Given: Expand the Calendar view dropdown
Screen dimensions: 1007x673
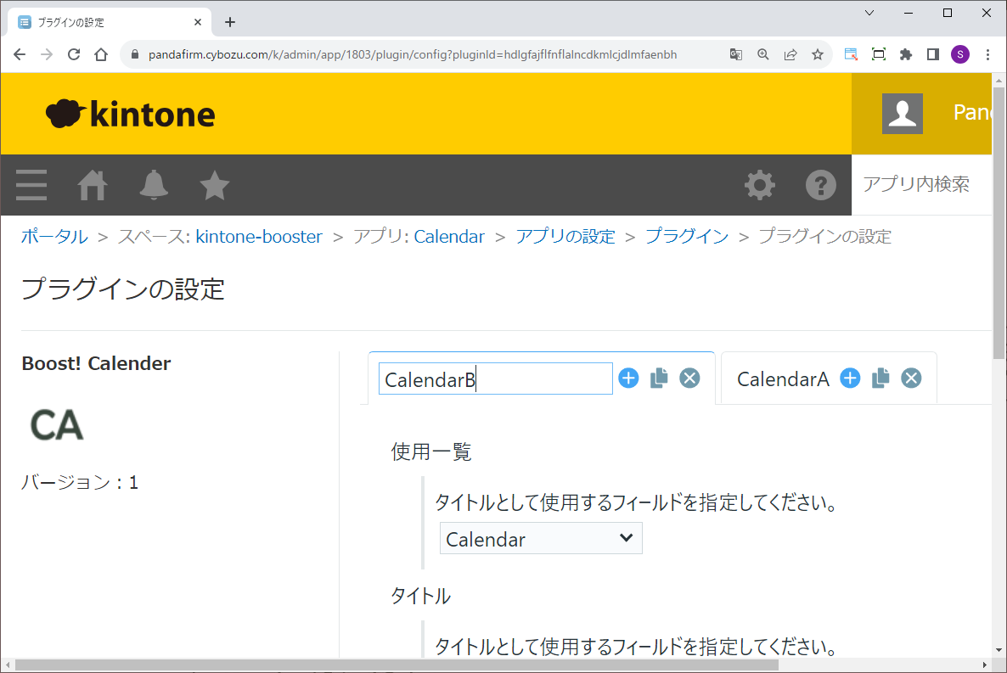Looking at the screenshot, I should pyautogui.click(x=541, y=539).
